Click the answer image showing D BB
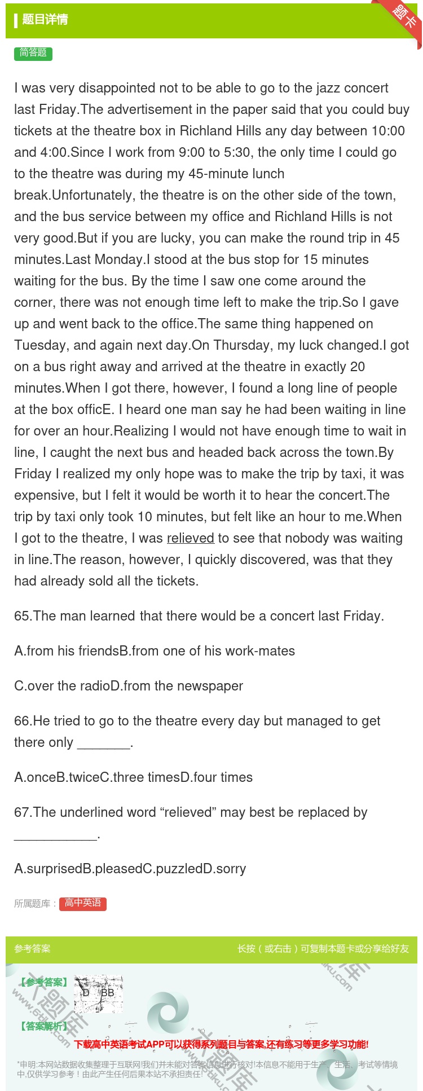This screenshot has width=423, height=1091. (99, 994)
